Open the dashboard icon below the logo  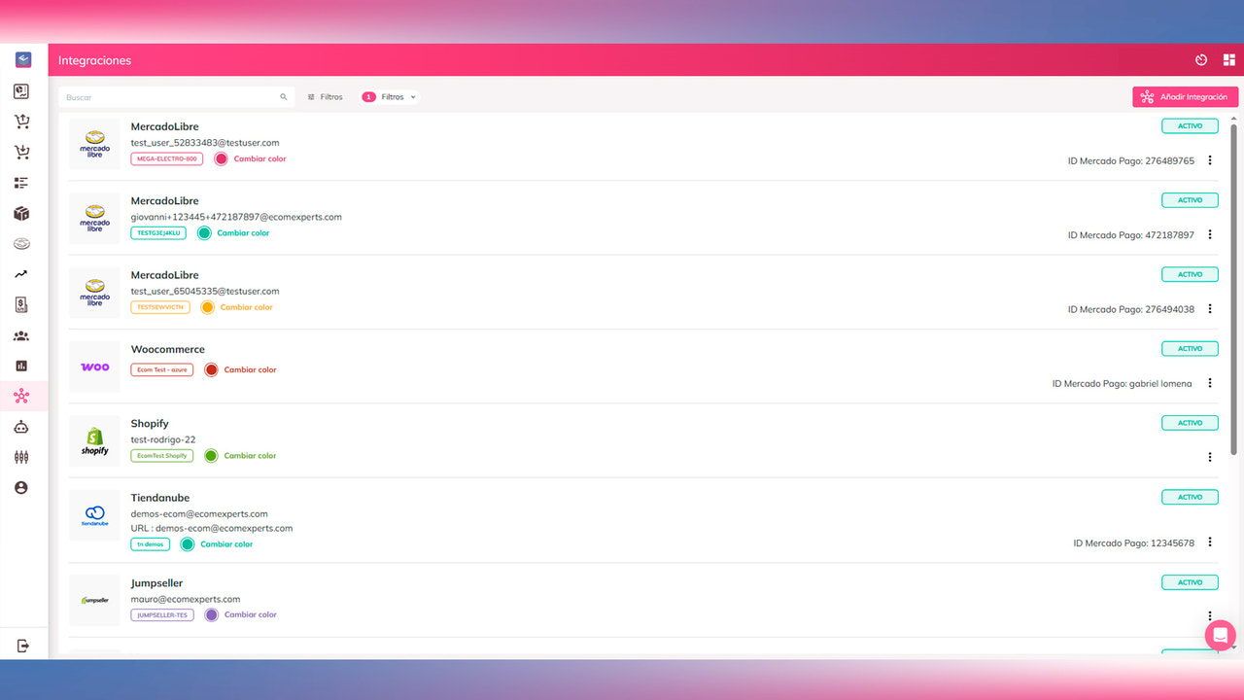pos(21,91)
